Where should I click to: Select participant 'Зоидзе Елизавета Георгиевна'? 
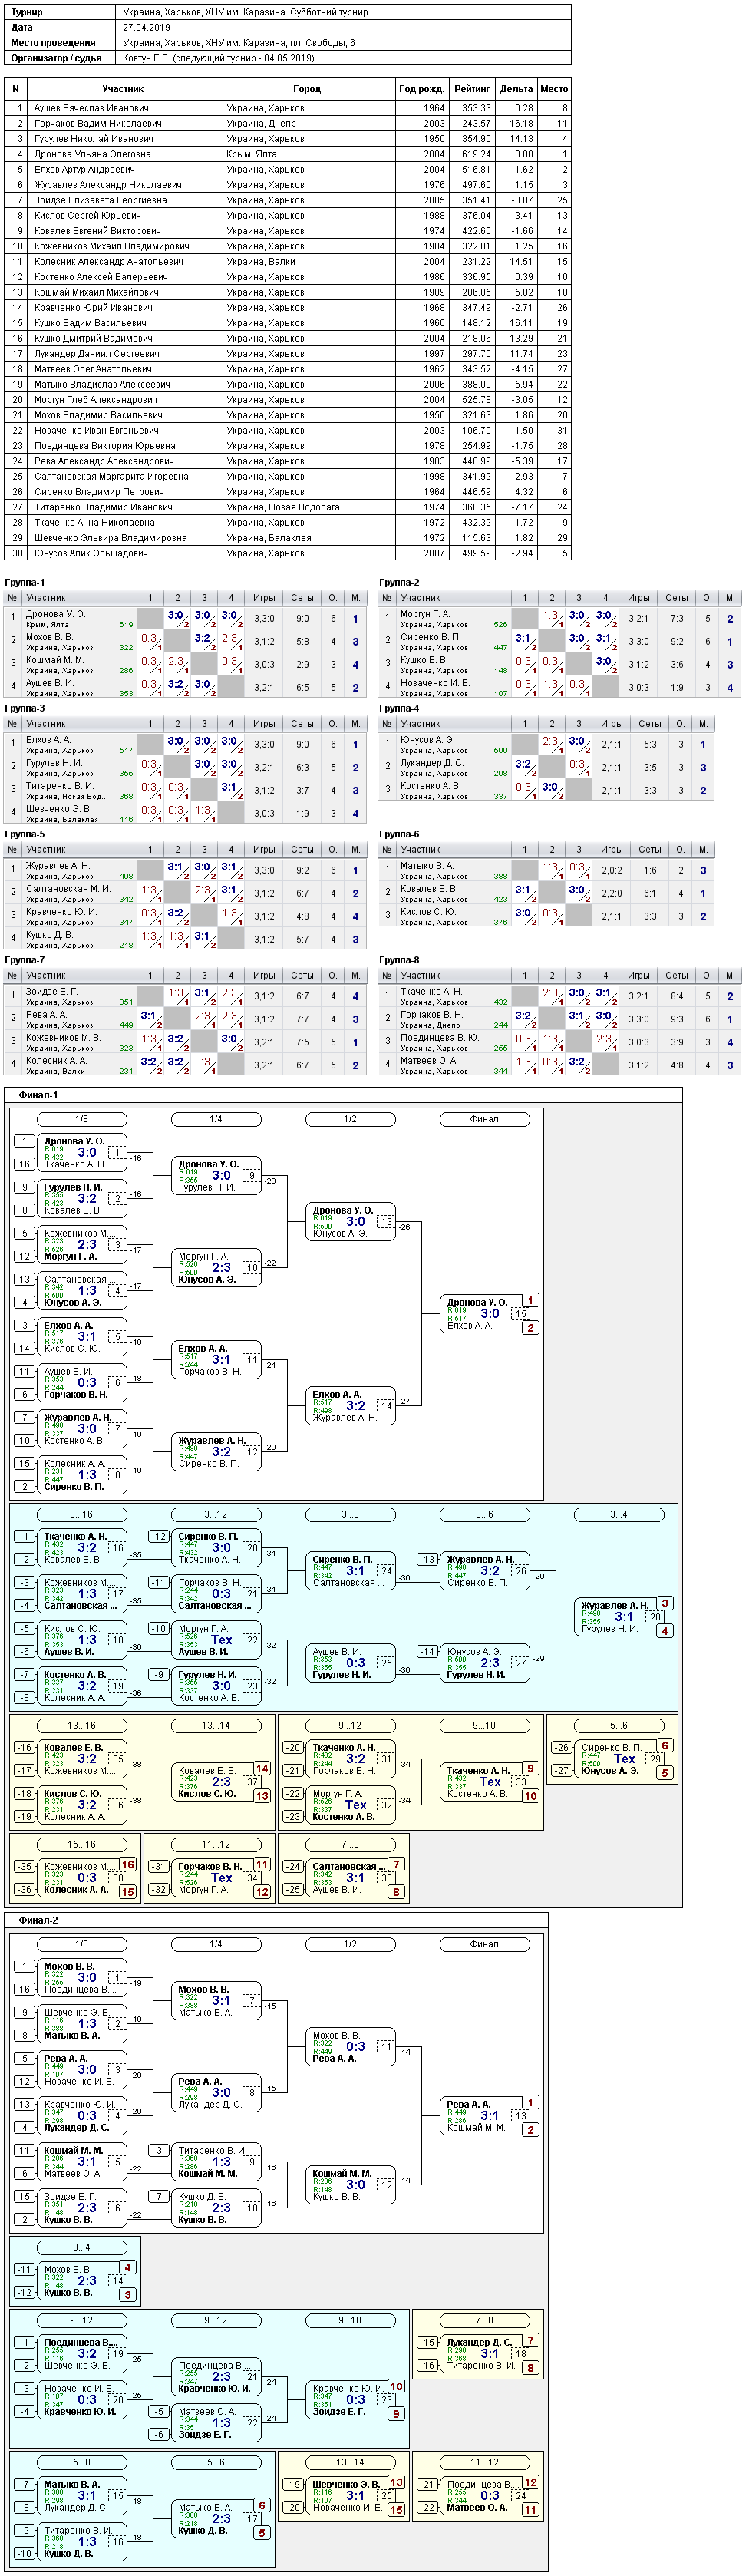(x=101, y=200)
